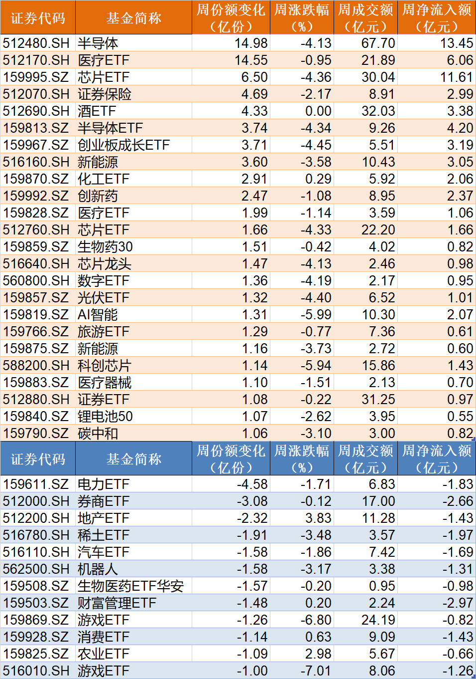Click the 科创芯片 fund name

pyautogui.click(x=100, y=365)
